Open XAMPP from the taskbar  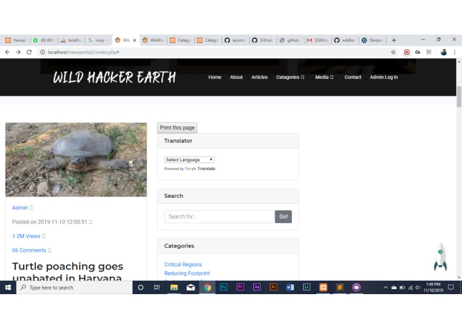(323, 287)
